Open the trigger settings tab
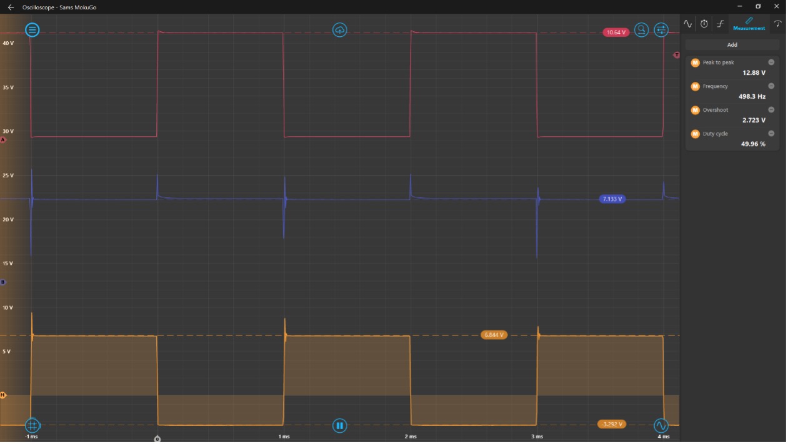788x444 pixels. 721,24
